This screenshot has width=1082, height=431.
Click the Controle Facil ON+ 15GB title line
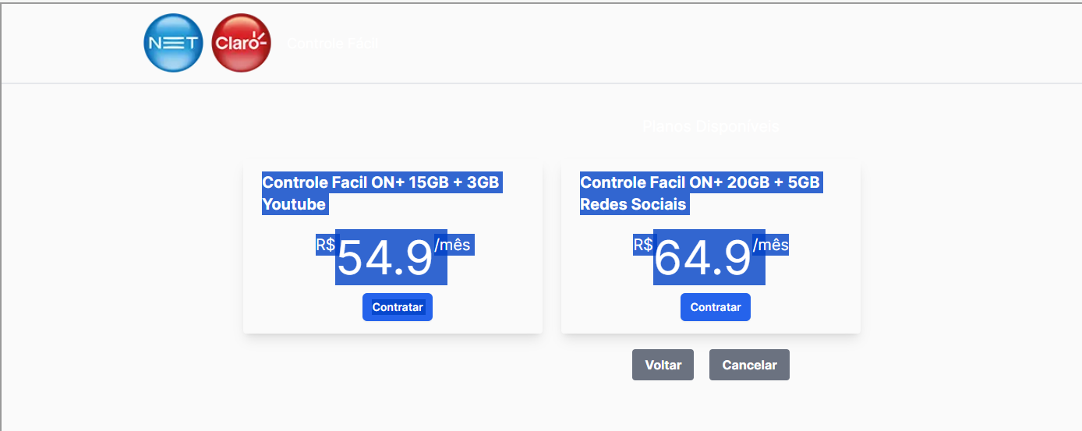[380, 182]
